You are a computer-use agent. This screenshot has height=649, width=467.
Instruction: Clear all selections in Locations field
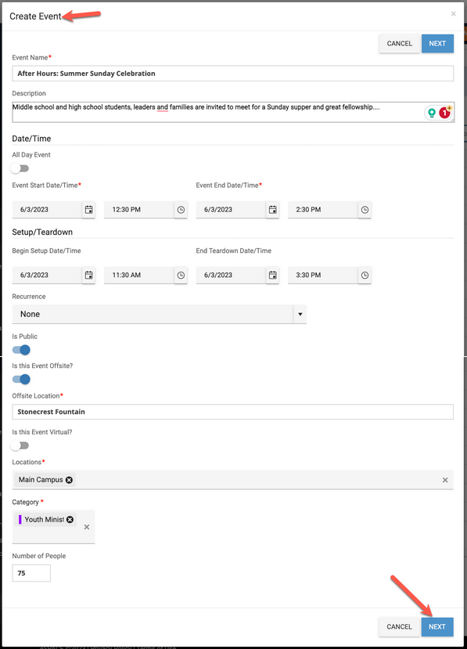(445, 480)
